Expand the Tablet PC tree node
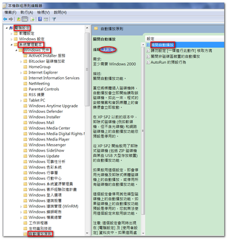 click(x=21, y=100)
